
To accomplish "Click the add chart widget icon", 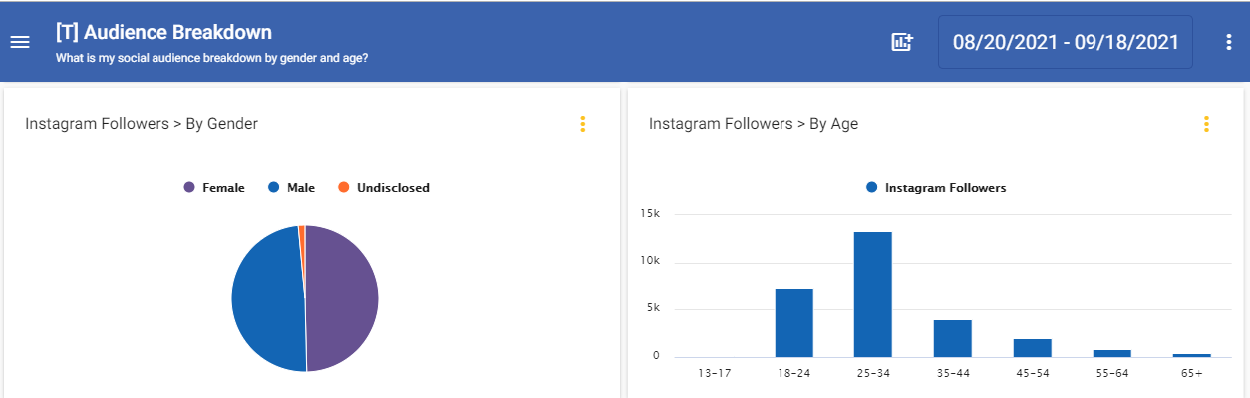I will pyautogui.click(x=901, y=42).
